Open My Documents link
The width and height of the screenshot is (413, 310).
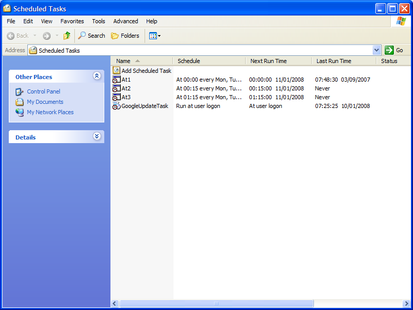[x=45, y=102]
